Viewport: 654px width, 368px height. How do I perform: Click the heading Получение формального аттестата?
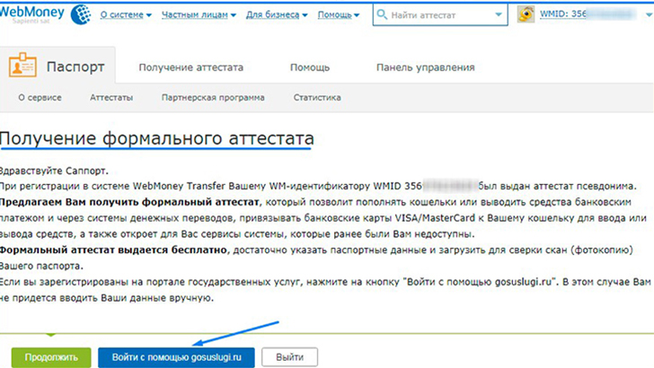[157, 138]
